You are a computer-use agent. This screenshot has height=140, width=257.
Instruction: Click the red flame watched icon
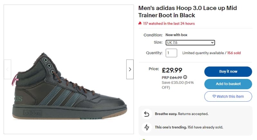point(140,23)
